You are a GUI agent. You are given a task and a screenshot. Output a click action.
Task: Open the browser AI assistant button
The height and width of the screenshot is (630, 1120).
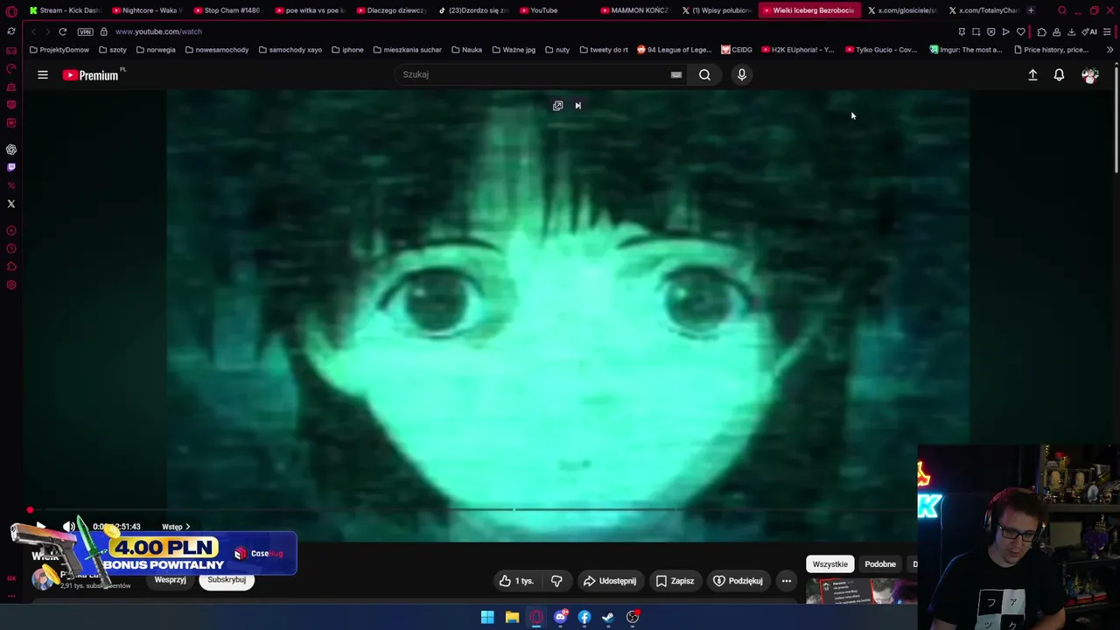point(1089,32)
